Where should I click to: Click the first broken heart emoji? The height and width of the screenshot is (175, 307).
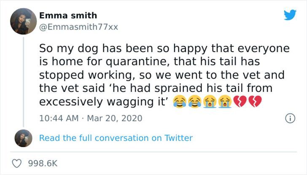[240, 101]
